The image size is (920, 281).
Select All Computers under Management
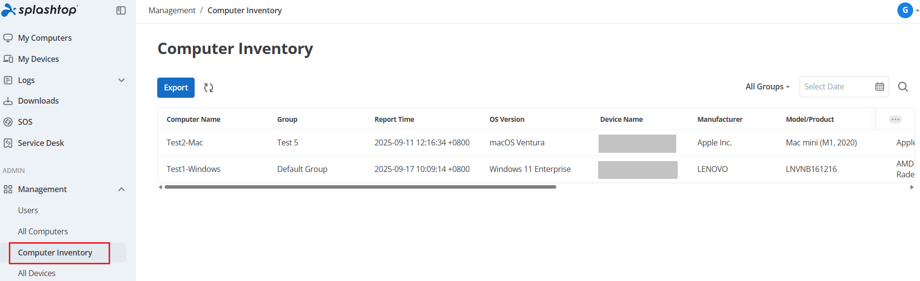[43, 231]
